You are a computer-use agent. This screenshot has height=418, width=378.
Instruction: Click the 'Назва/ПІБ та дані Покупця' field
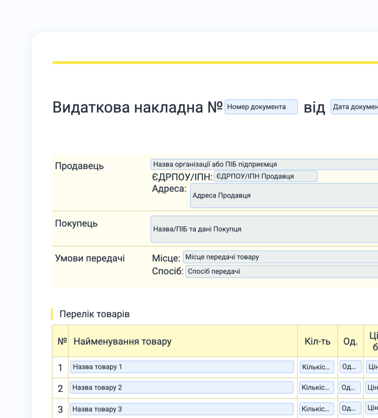click(x=264, y=229)
